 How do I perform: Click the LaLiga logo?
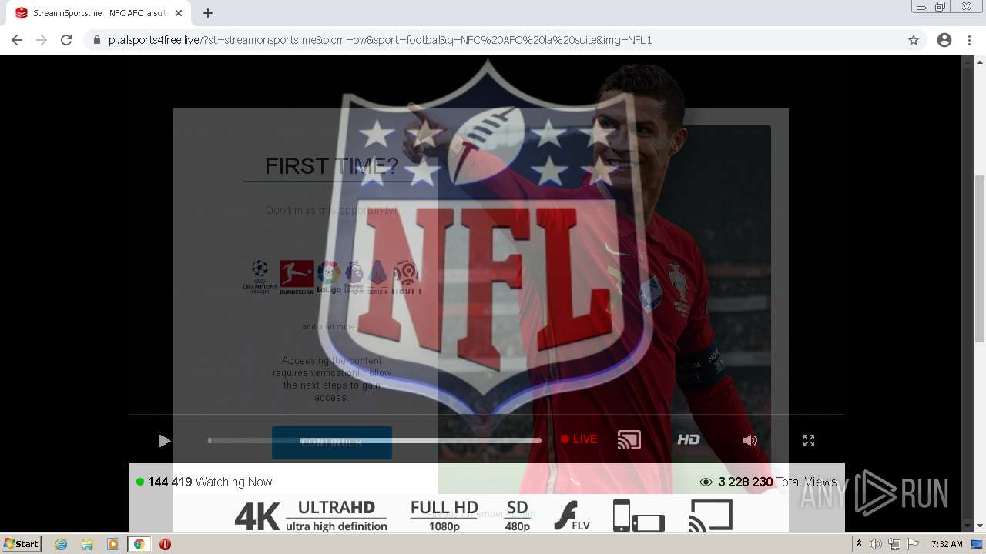[329, 277]
